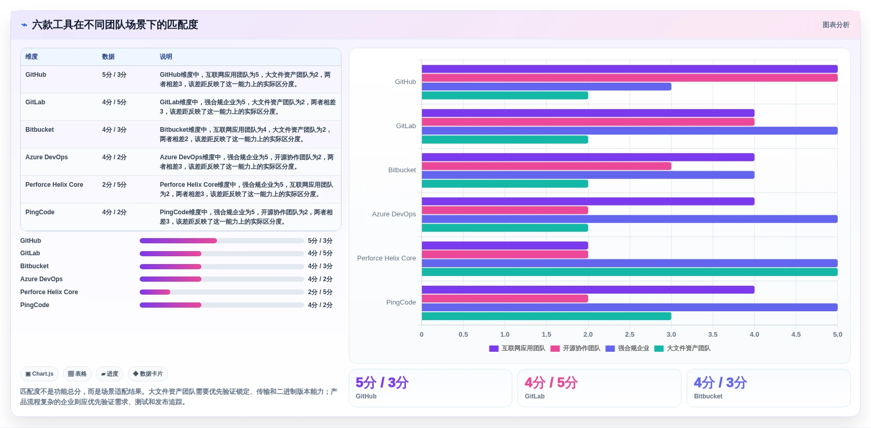Click PingCode's teal 大文件资产团队 bar
This screenshot has width=871, height=428.
click(x=547, y=316)
